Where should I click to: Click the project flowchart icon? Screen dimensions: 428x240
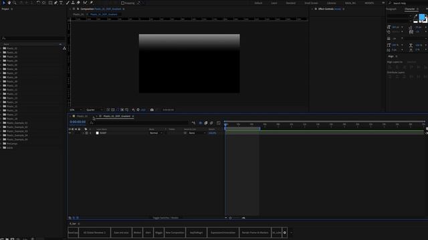coord(64,48)
